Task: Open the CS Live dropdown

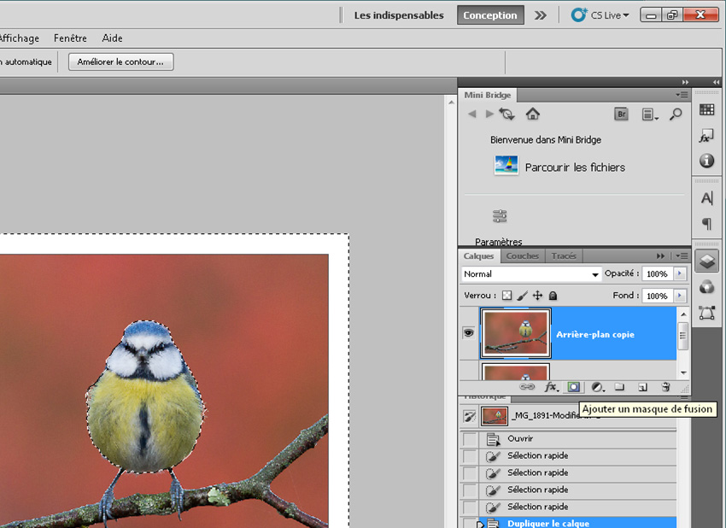Action: coord(602,15)
